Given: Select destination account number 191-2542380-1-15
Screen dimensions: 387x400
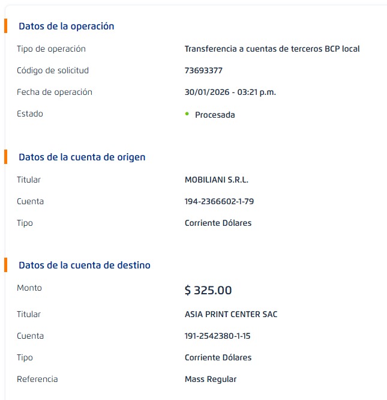Looking at the screenshot, I should (x=217, y=336).
